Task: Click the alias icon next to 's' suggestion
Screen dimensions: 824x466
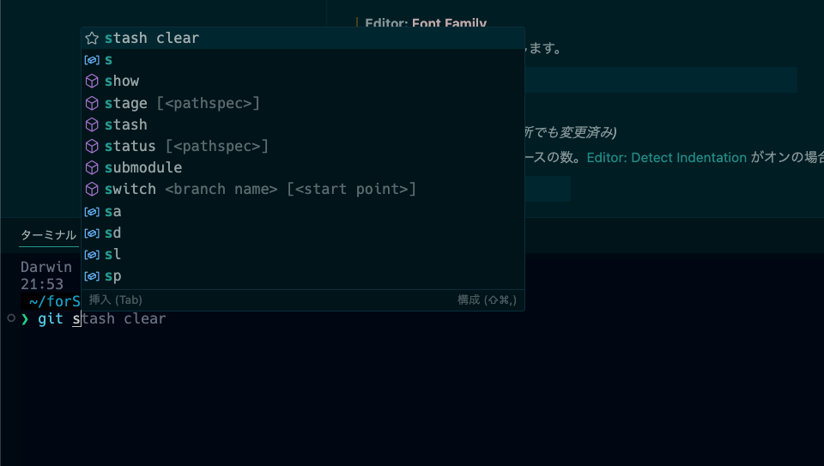Action: click(92, 60)
